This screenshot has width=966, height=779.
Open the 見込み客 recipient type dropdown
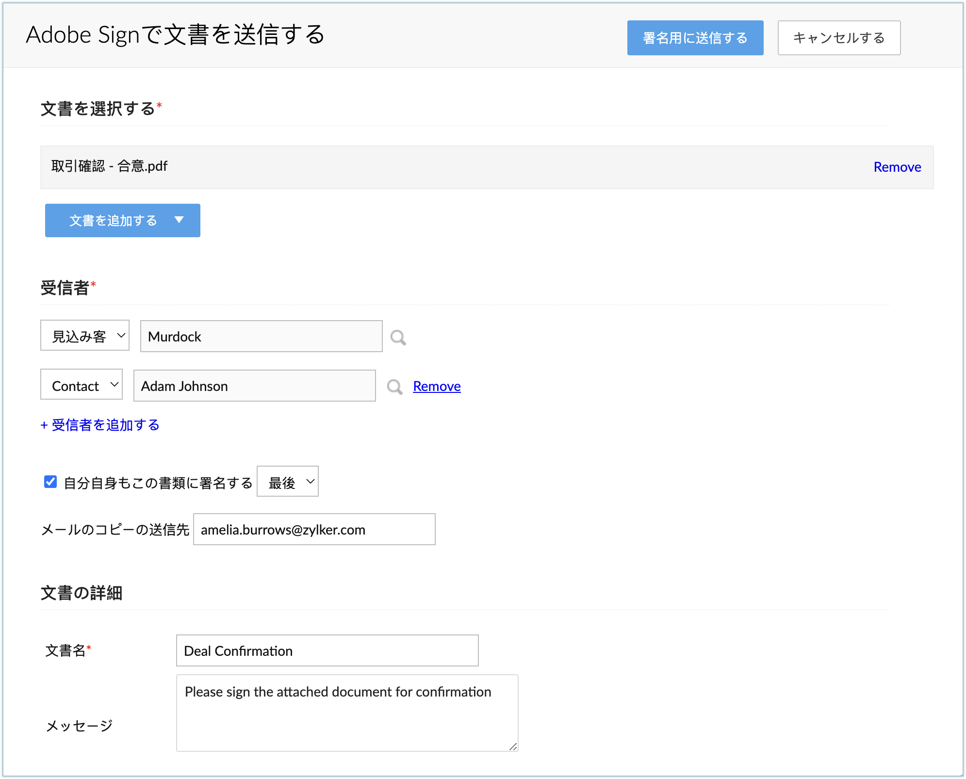85,336
